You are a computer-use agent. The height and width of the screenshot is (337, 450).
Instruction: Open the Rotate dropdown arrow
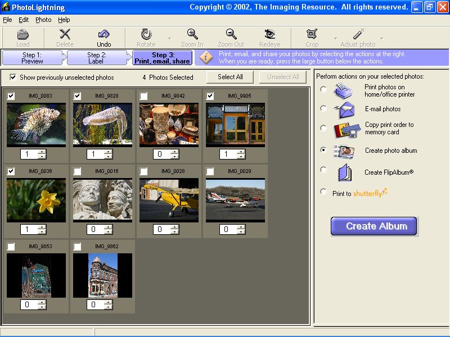click(x=169, y=39)
